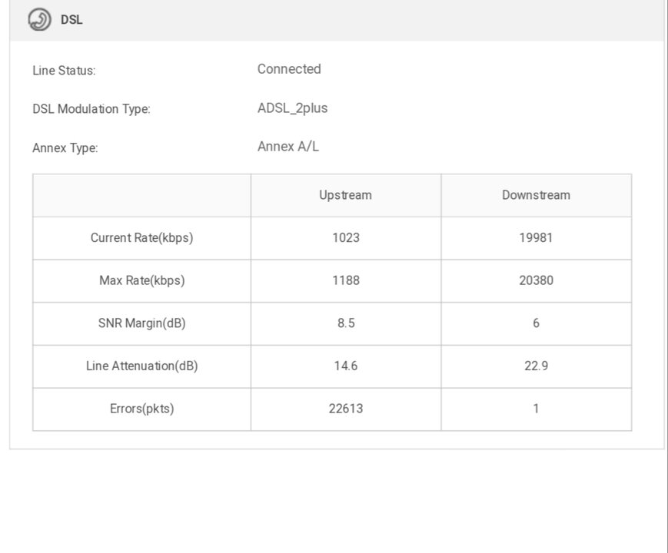Select the Current Rate(kbps) row label

pyautogui.click(x=142, y=237)
